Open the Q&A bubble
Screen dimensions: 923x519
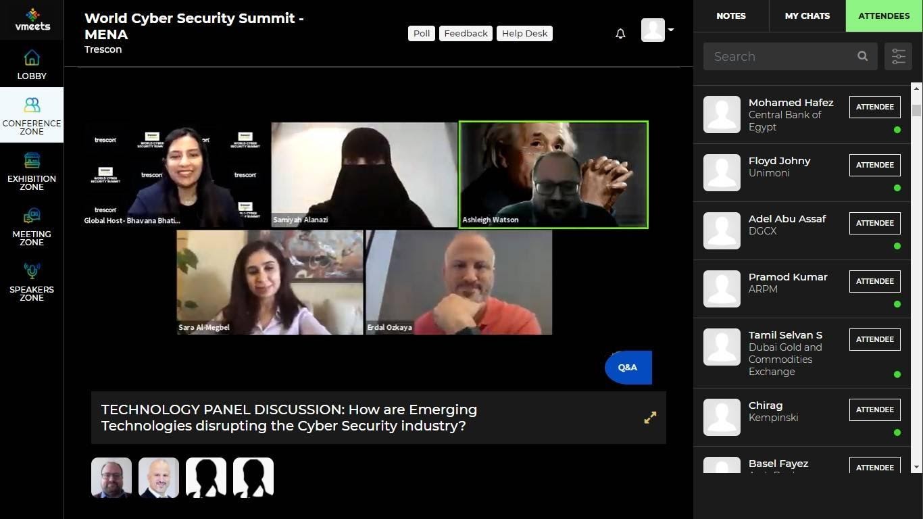pyautogui.click(x=628, y=368)
